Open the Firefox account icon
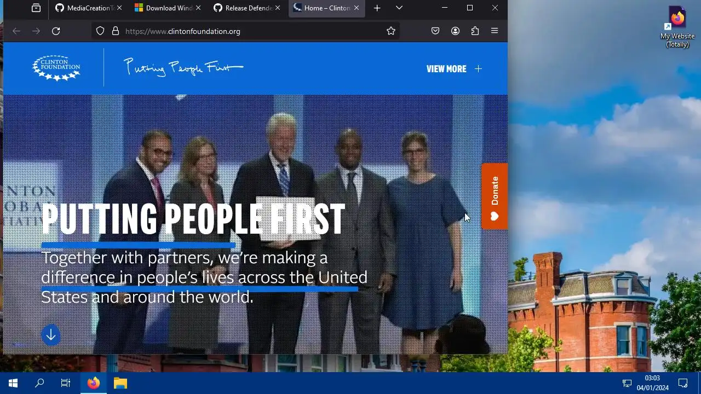The width and height of the screenshot is (701, 394). [x=455, y=31]
